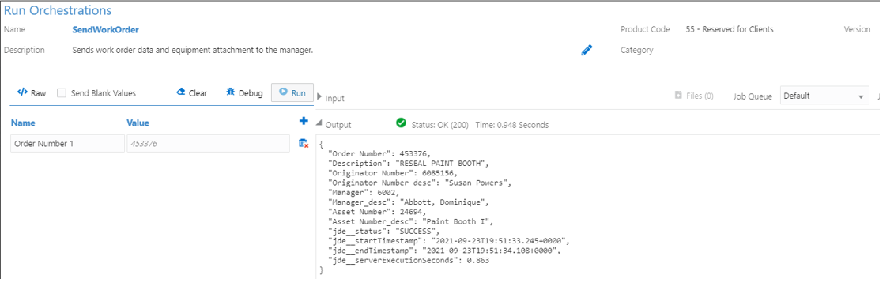894x294 pixels.
Task: Toggle the Send Blank Values checkbox
Action: (62, 93)
